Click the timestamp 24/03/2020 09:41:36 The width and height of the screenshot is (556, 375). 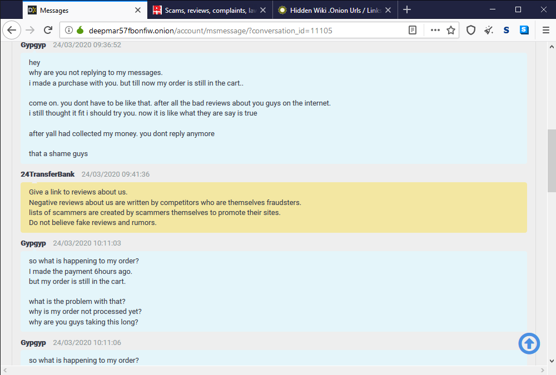click(116, 174)
